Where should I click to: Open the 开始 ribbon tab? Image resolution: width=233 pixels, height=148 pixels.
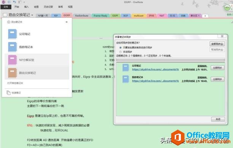(x=17, y=7)
